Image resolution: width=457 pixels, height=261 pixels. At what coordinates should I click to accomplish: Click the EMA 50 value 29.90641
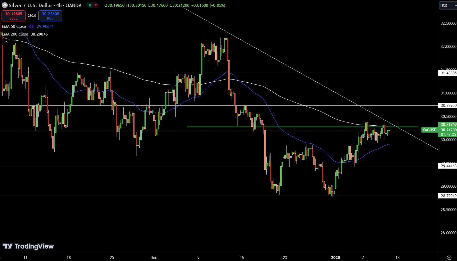(x=45, y=27)
